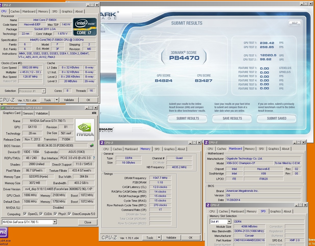This screenshot has width=315, height=246.
Task: Toggle the OpenCL checkbox
Action: (25, 214)
